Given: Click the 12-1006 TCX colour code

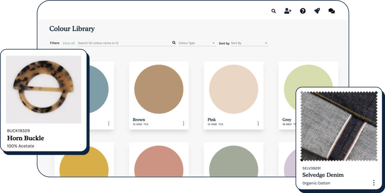Looking at the screenshot, I should tap(215, 124).
